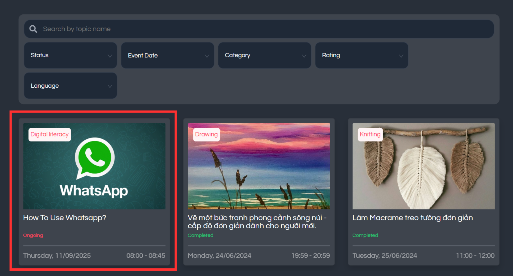The width and height of the screenshot is (513, 276).
Task: Click the Language chevron arrow
Action: point(110,86)
